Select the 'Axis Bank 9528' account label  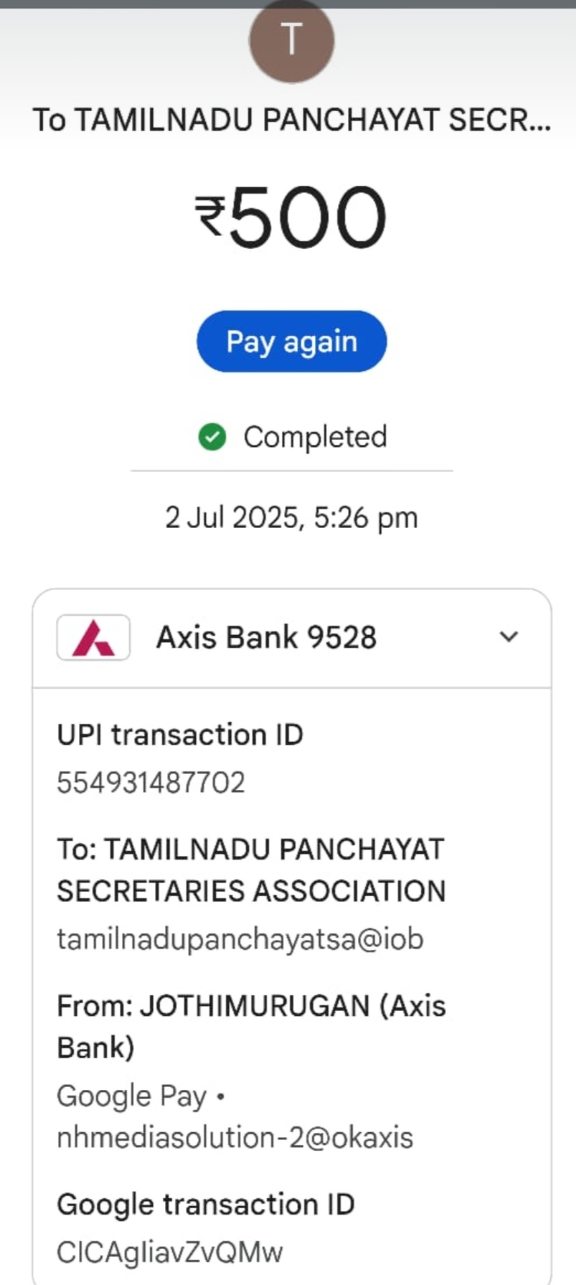click(266, 637)
